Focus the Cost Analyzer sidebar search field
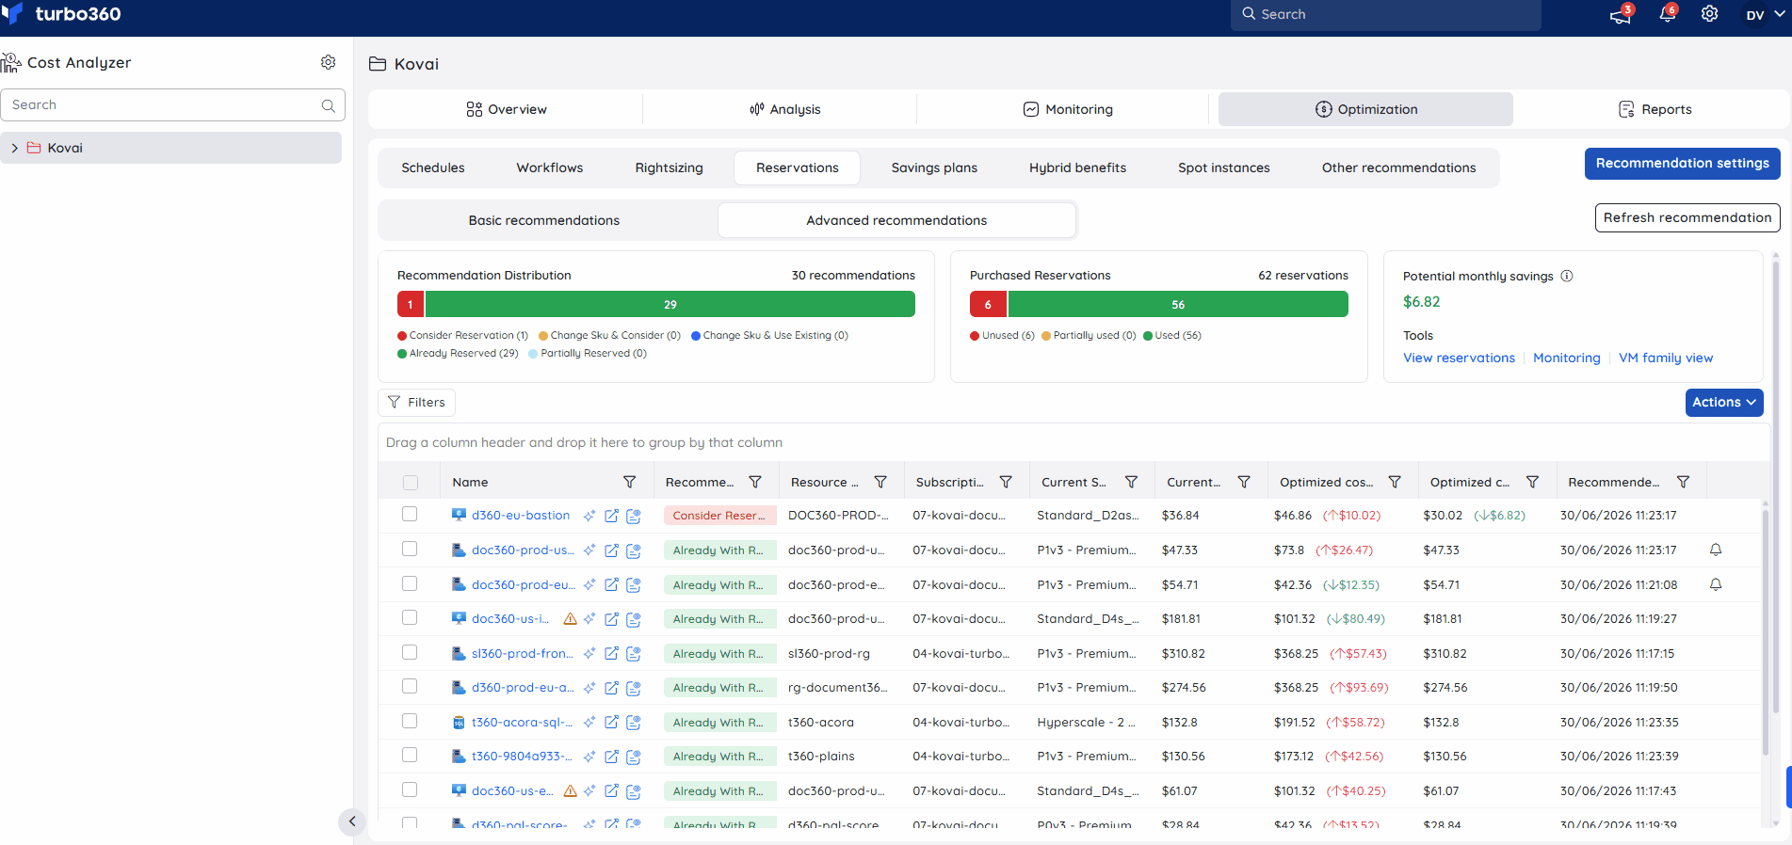The width and height of the screenshot is (1792, 845). (x=173, y=105)
